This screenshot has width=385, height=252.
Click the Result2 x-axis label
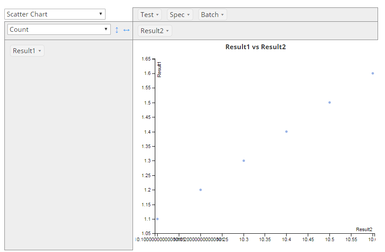click(364, 229)
